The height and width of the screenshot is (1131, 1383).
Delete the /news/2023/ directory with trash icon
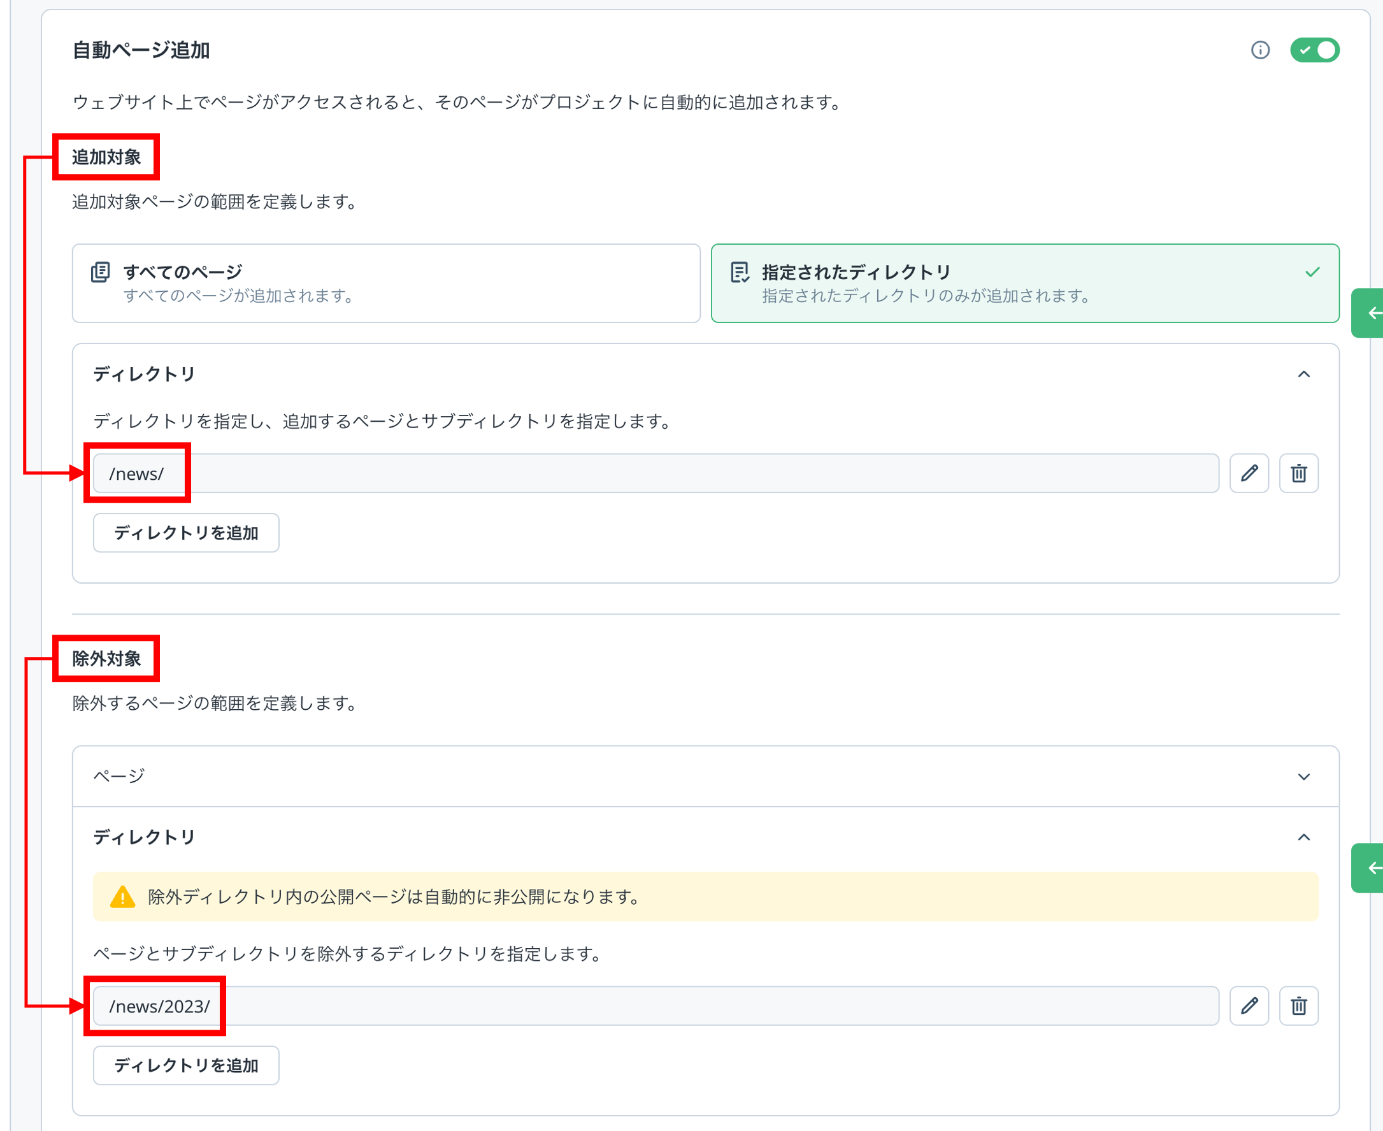1298,1006
